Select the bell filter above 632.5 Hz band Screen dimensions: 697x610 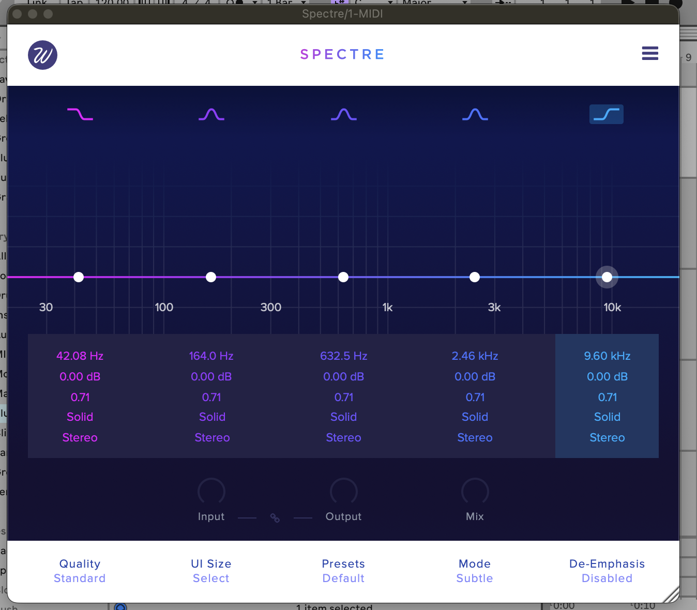pyautogui.click(x=344, y=114)
